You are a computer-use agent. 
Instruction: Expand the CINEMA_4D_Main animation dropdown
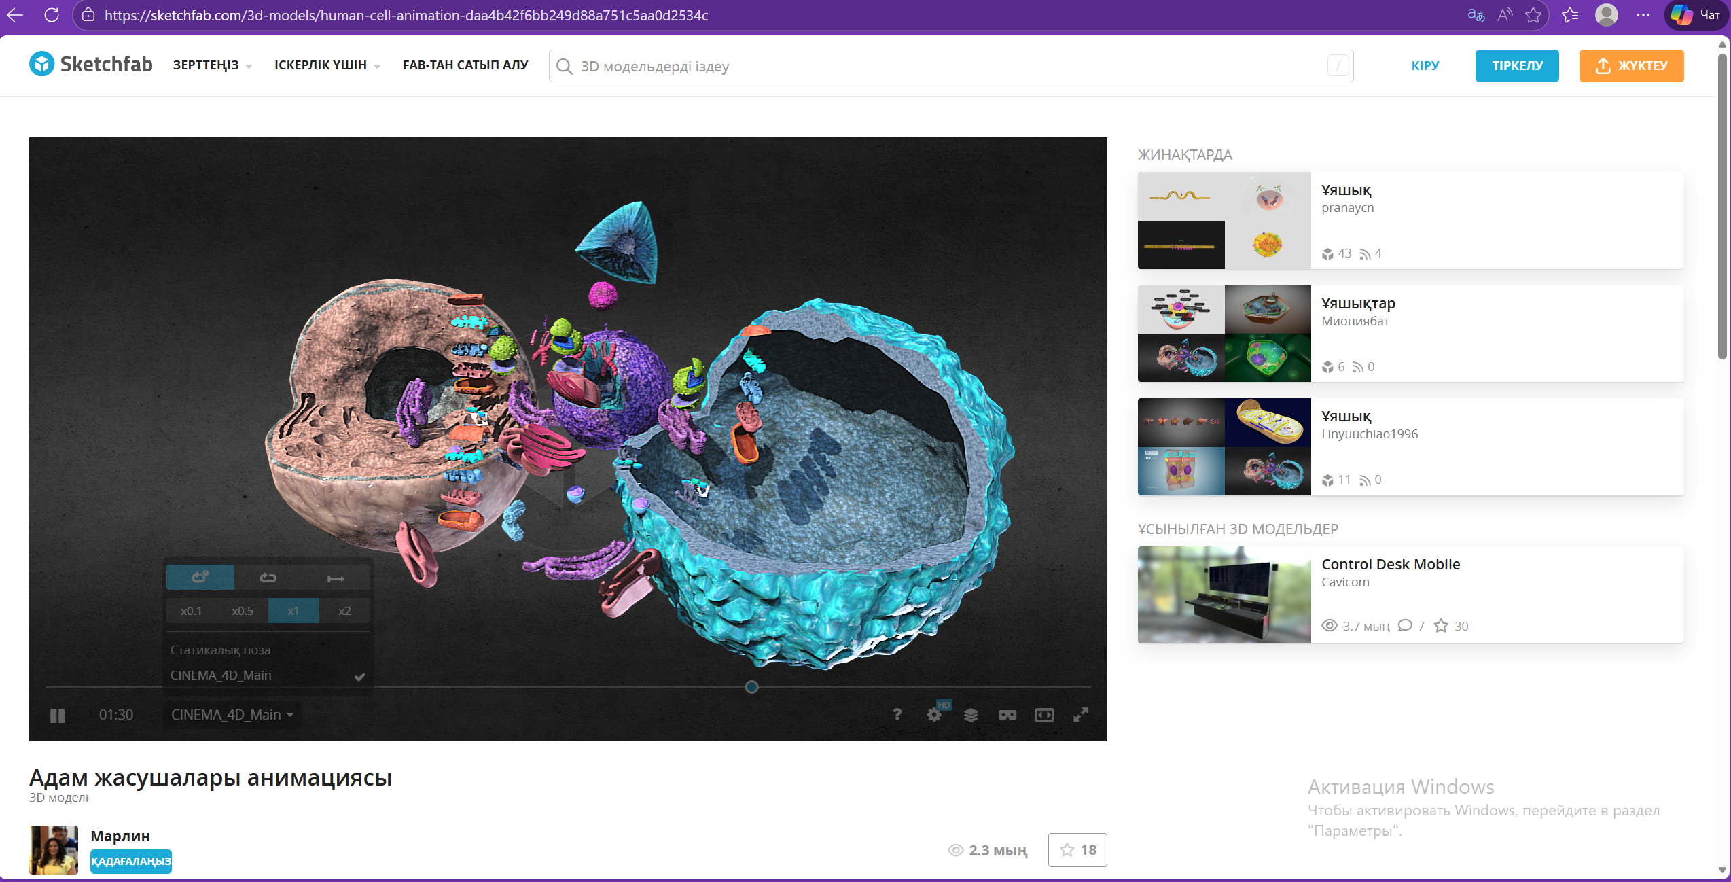point(232,715)
